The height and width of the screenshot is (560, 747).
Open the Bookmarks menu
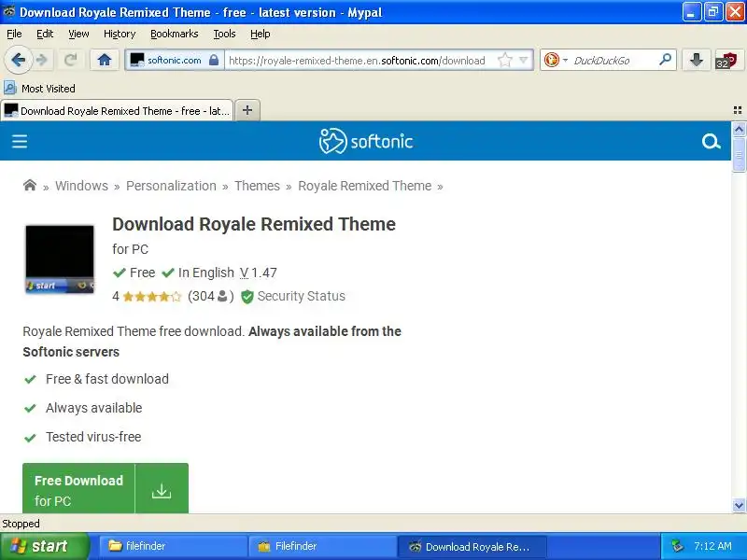point(175,34)
